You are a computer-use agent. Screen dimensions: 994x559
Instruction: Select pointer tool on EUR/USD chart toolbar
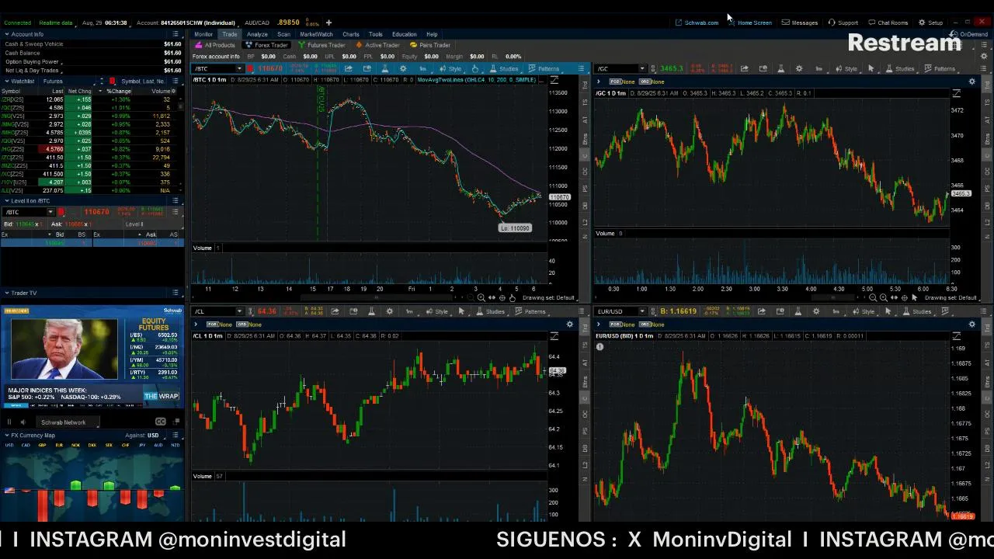888,311
